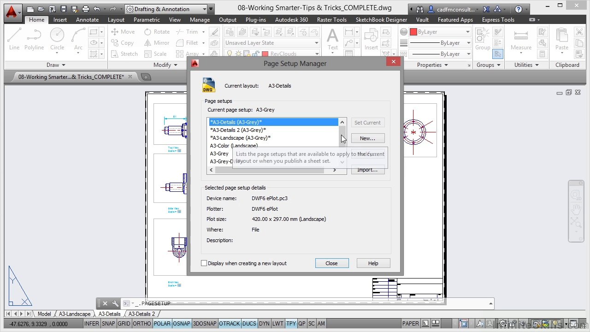Toggle SNAP mode in status bar
The width and height of the screenshot is (590, 332).
pyautogui.click(x=108, y=324)
